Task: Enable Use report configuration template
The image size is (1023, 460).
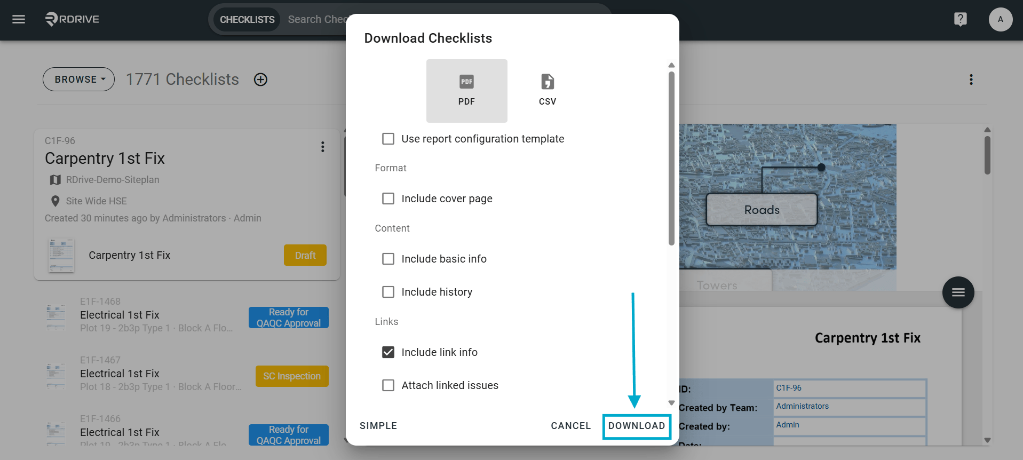Action: tap(388, 139)
